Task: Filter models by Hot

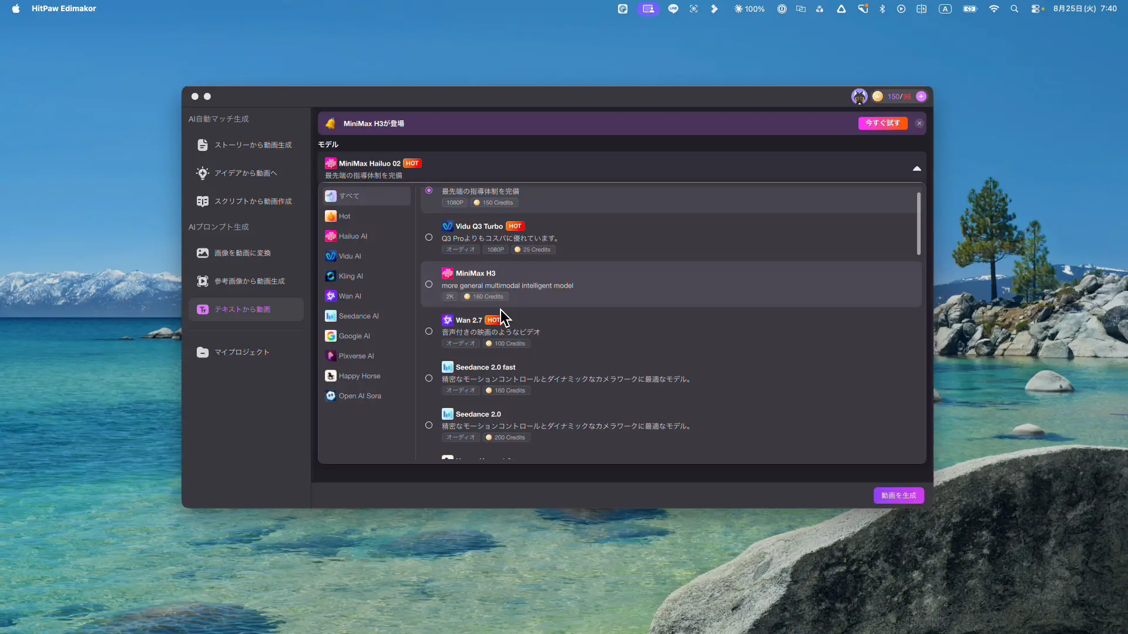Action: pos(367,216)
